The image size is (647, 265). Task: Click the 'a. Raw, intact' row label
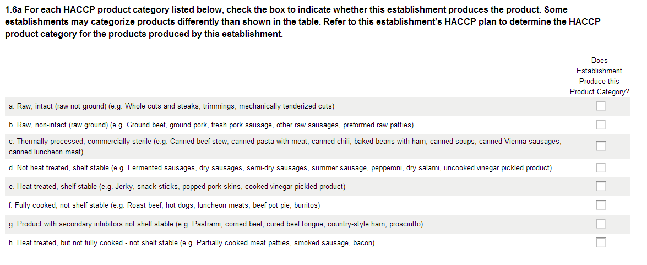click(x=171, y=106)
